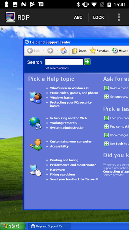This screenshot has width=129, height=230.
Task: Click green arrow beside Undo changes
Action: pos(107,135)
